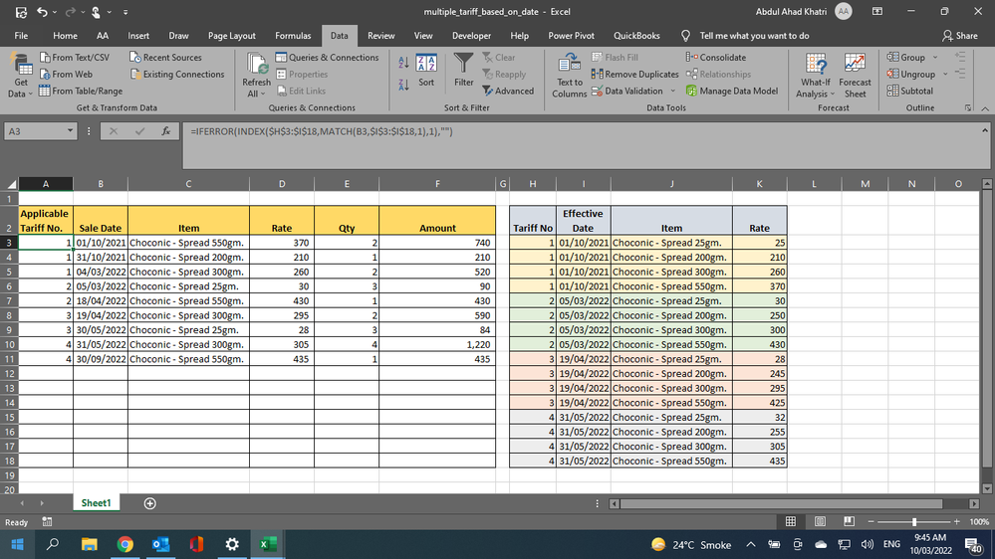995x559 pixels.
Task: Open the Name Box dropdown
Action: click(x=70, y=131)
